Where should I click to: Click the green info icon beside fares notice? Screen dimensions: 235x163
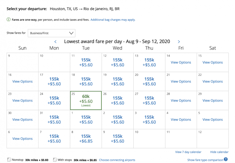[x=8, y=20]
